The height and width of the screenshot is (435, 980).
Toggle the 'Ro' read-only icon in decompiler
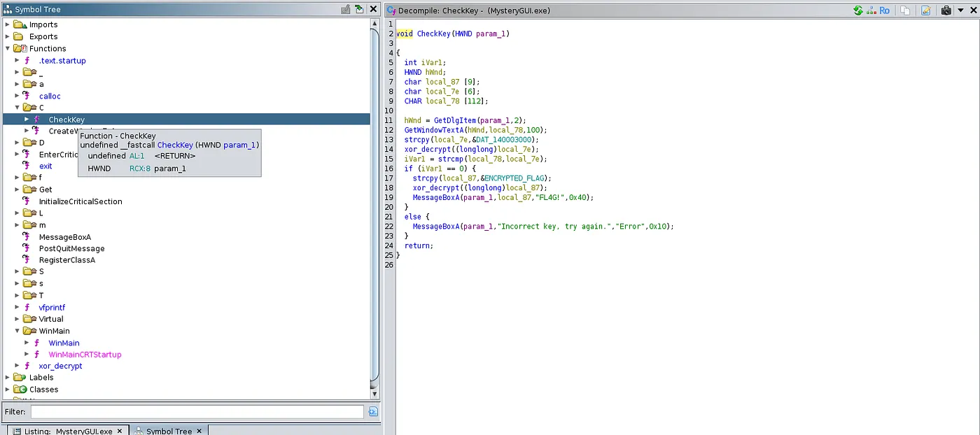pyautogui.click(x=885, y=10)
